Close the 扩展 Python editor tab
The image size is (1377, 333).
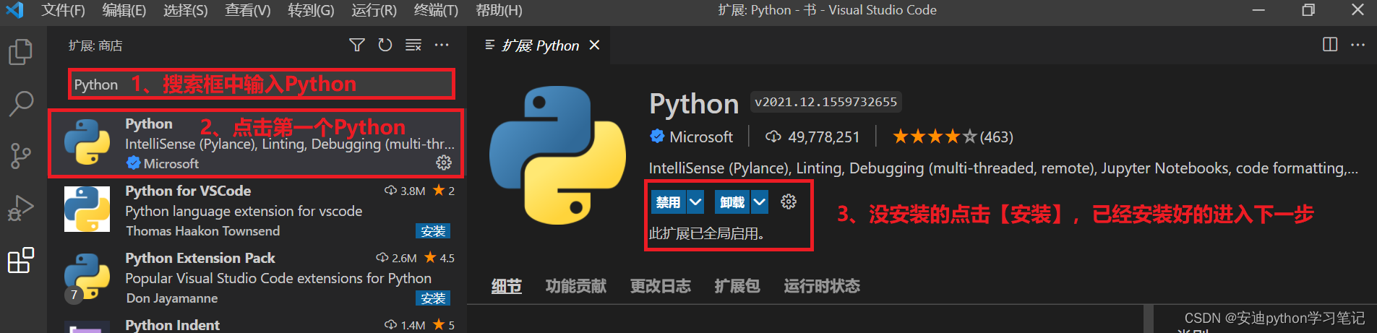pos(594,46)
